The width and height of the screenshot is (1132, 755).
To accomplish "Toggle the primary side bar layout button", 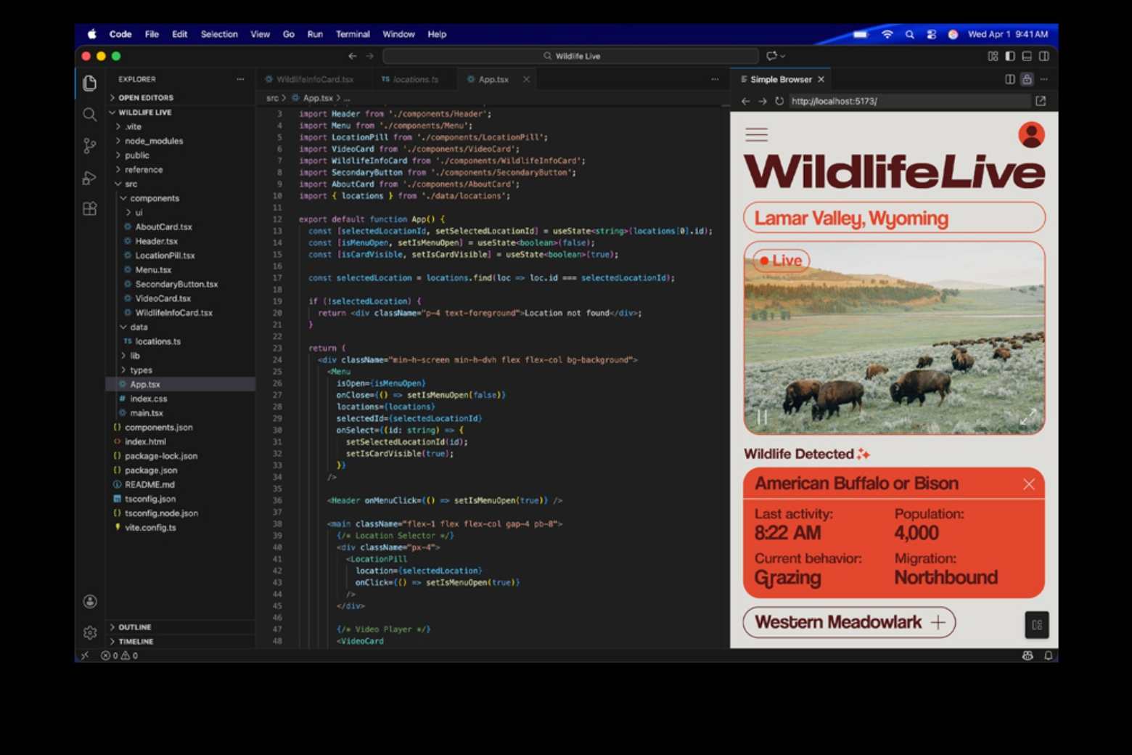I will [1010, 56].
